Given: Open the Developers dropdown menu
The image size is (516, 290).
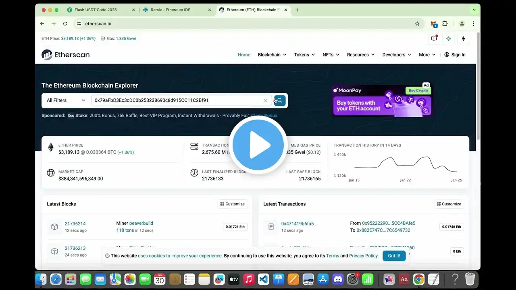Looking at the screenshot, I should (397, 55).
